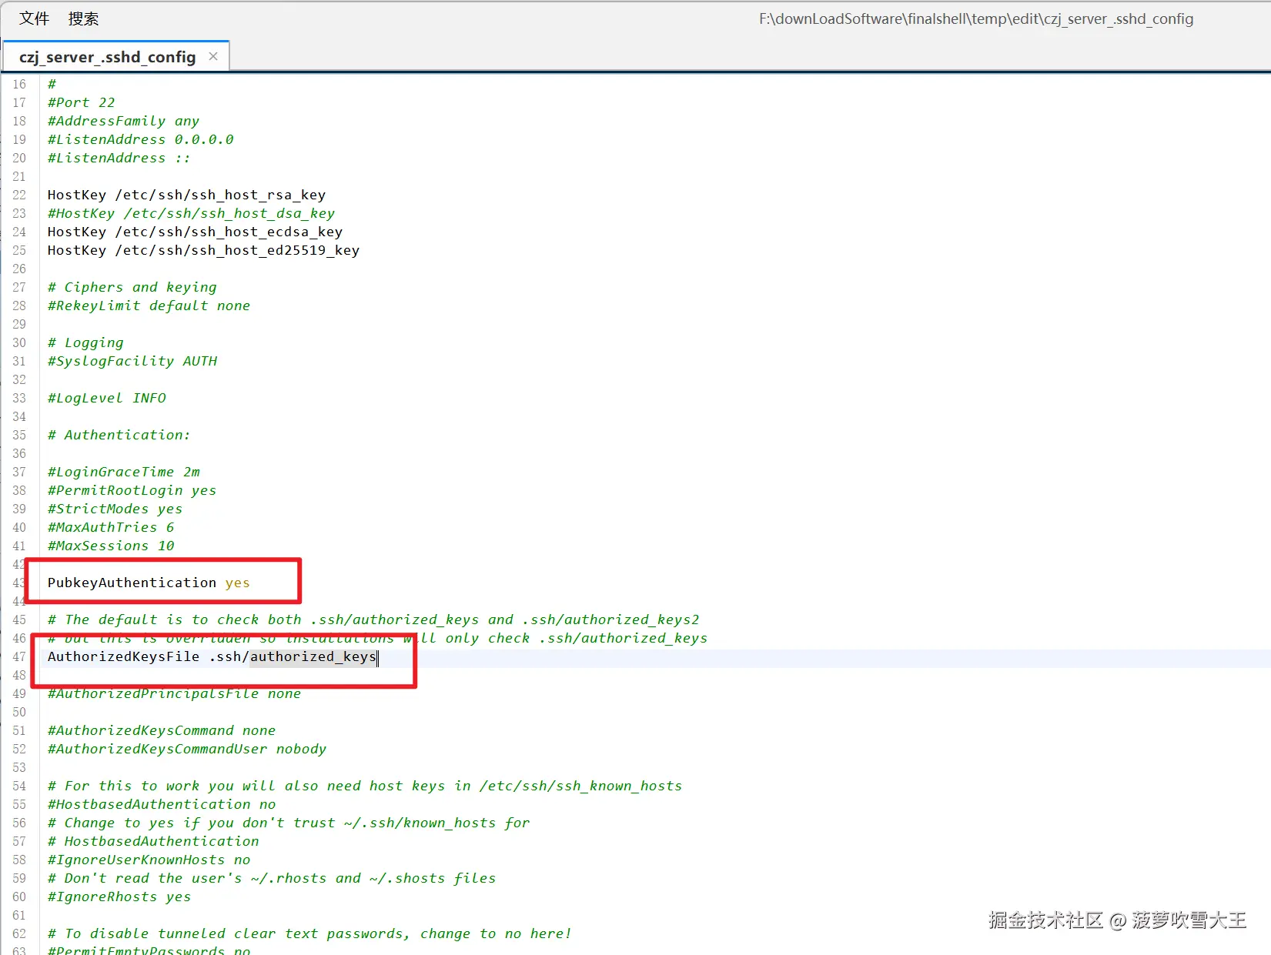Click the ssh_host_rsa_key HostKey line
This screenshot has width=1271, height=955.
[x=186, y=195]
